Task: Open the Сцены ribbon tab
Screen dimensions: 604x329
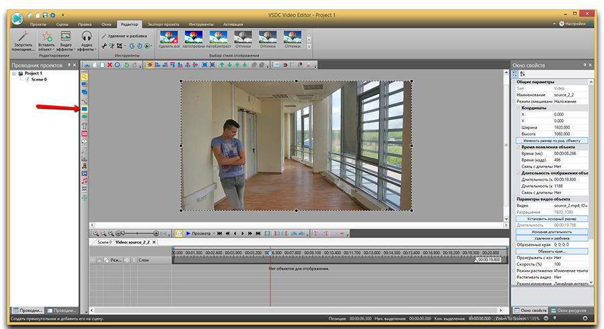Action: coord(62,24)
